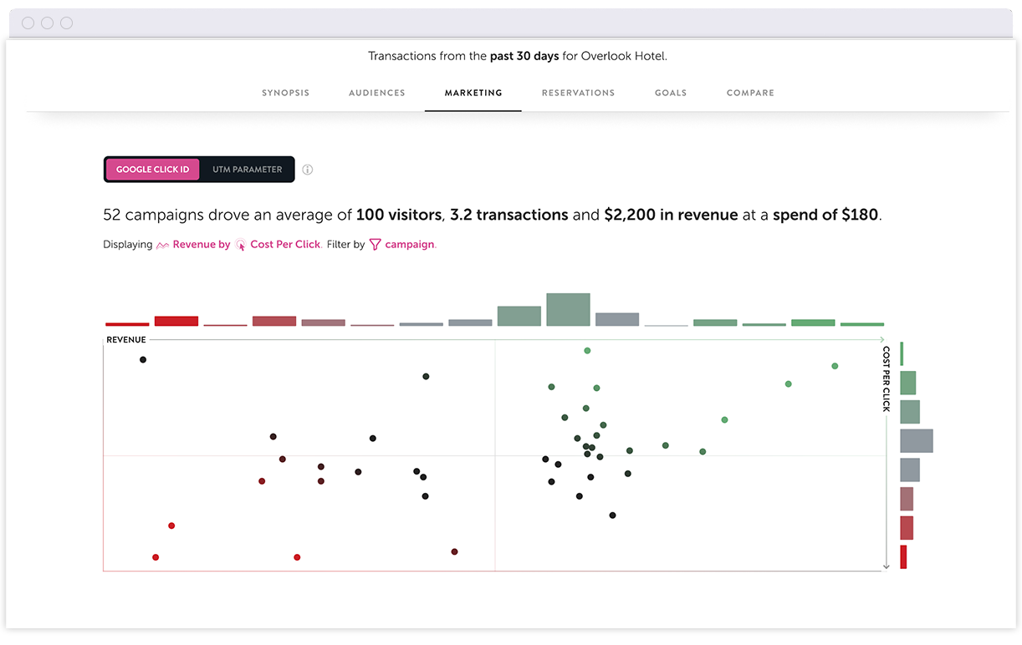
Task: Select the Goals tab
Action: pos(670,93)
